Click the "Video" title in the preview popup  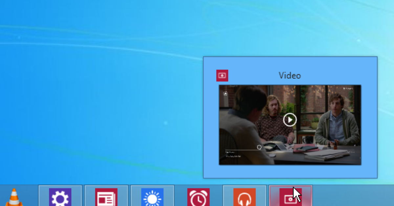[290, 76]
